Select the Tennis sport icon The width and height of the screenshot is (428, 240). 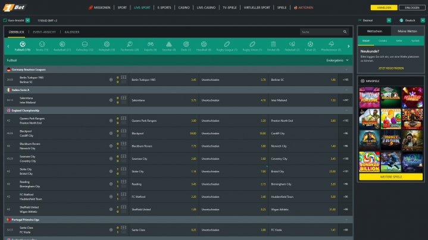pos(42,44)
